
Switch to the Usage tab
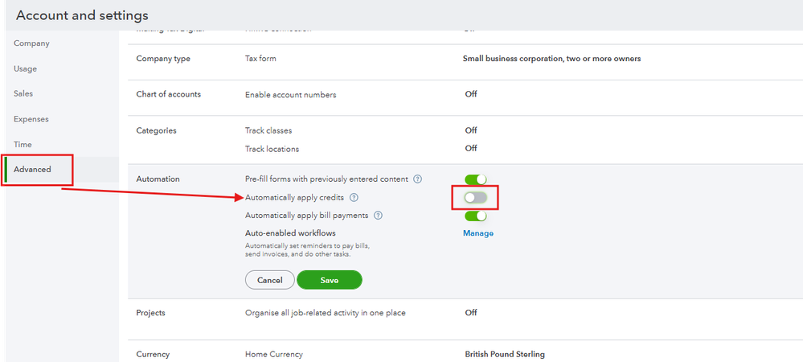[x=25, y=68]
